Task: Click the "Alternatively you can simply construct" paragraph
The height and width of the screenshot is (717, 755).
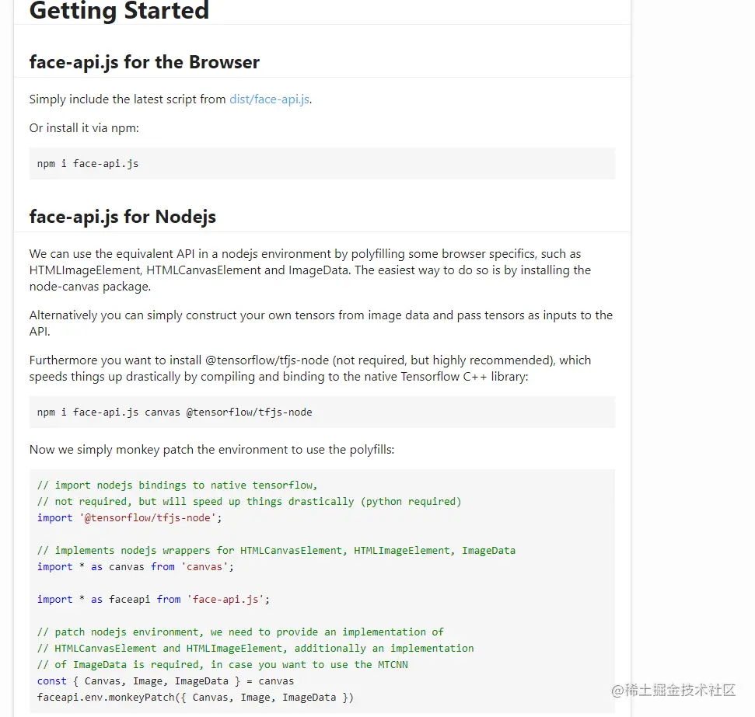Action: pos(320,323)
